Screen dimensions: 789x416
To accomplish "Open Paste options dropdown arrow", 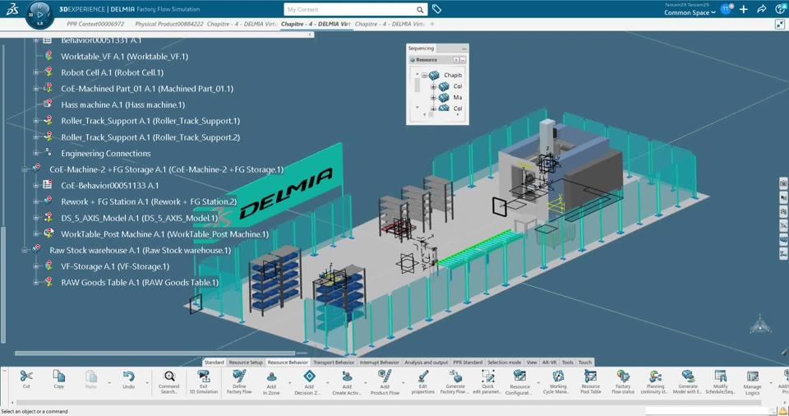I will tap(109, 383).
